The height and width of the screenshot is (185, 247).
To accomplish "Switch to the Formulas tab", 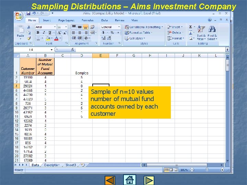I will coord(87,20).
